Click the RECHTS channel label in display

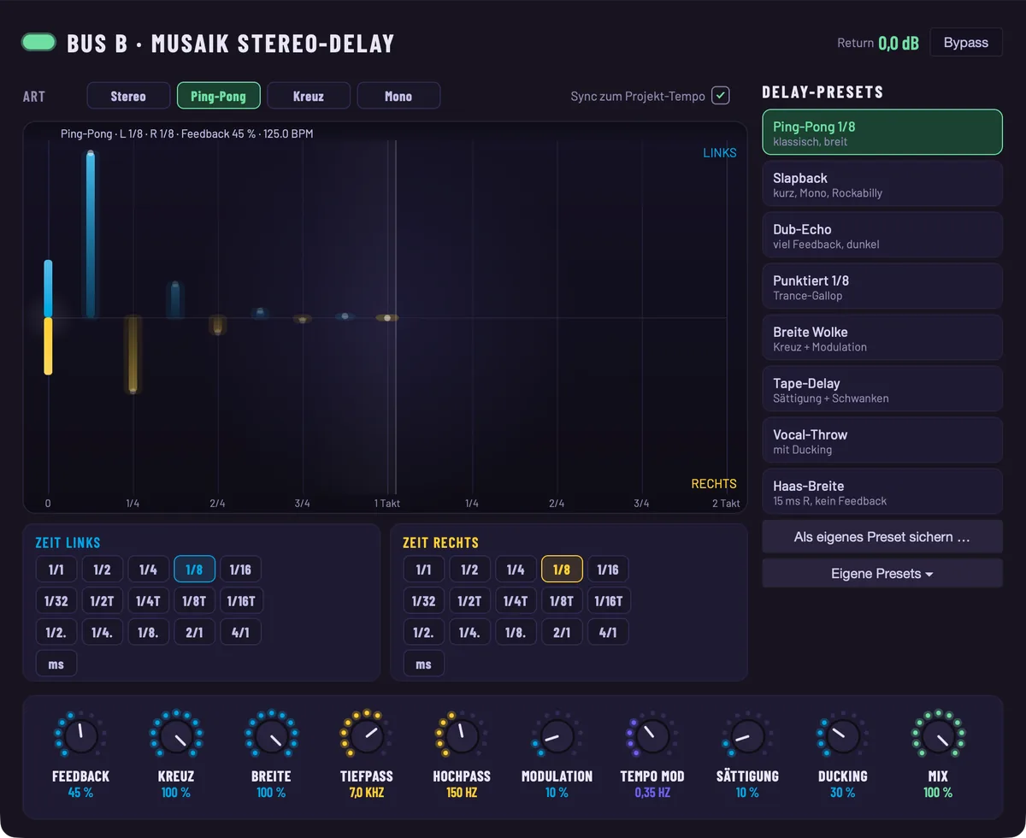pyautogui.click(x=714, y=484)
